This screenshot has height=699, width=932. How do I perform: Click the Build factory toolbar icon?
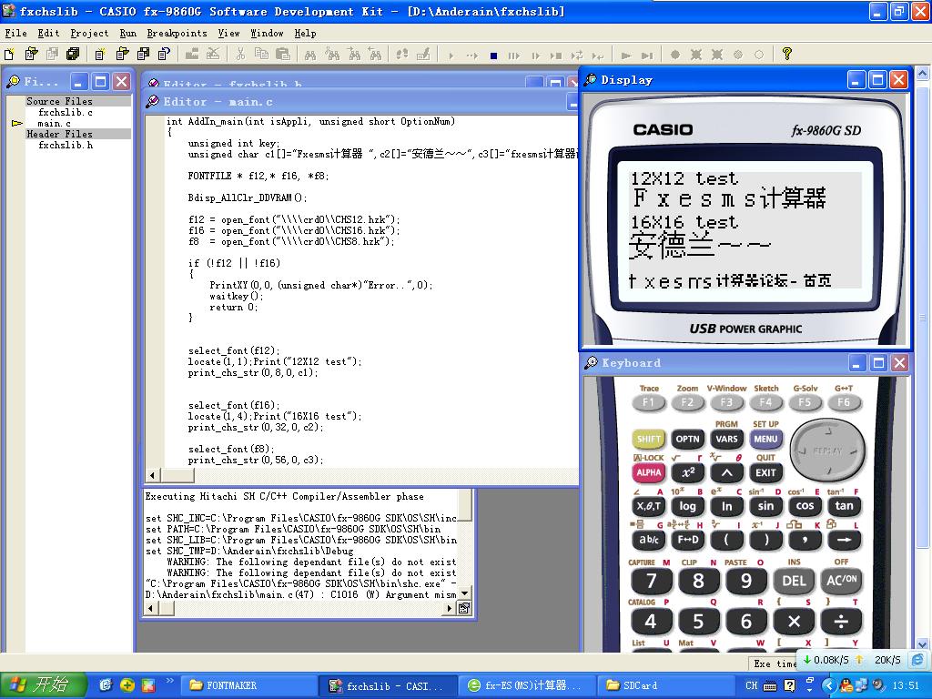tap(191, 55)
